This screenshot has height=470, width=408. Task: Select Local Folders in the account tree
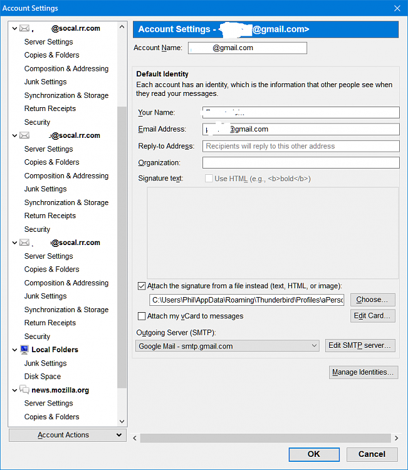[55, 350]
